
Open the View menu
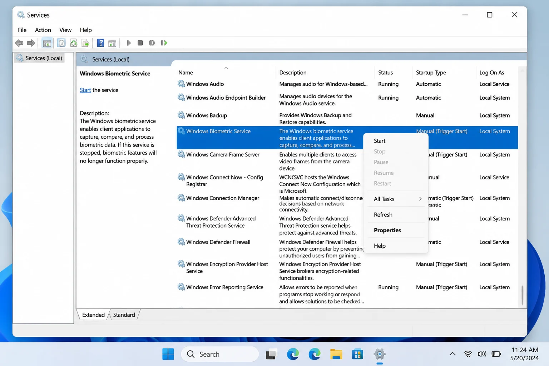pyautogui.click(x=65, y=30)
